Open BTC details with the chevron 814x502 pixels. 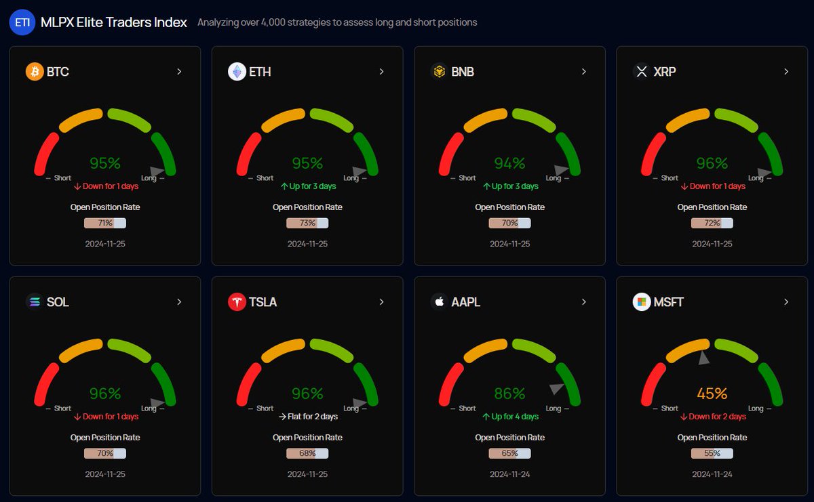tap(179, 71)
